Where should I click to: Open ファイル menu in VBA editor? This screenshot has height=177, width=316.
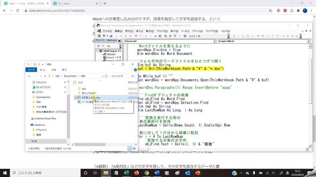(107, 31)
